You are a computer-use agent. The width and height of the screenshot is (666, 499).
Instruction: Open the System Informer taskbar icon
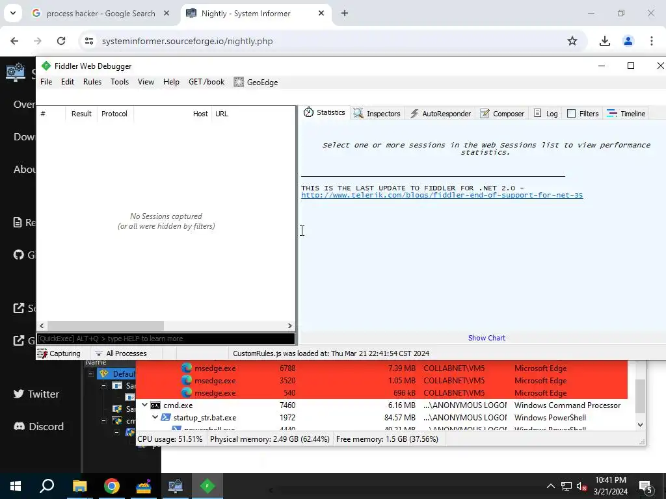pyautogui.click(x=176, y=486)
